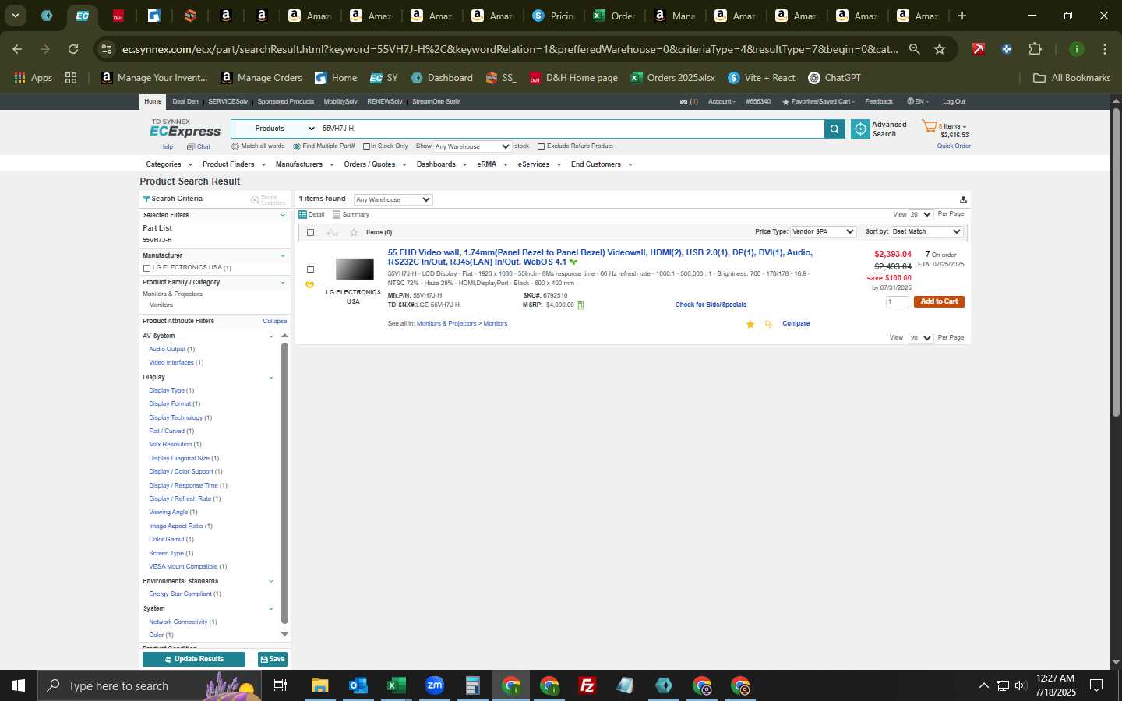
Task: Click the quantity input field
Action: point(897,302)
